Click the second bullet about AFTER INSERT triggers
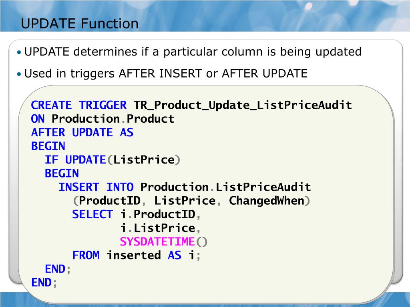Image resolution: width=410 pixels, height=307 pixels. [x=165, y=74]
